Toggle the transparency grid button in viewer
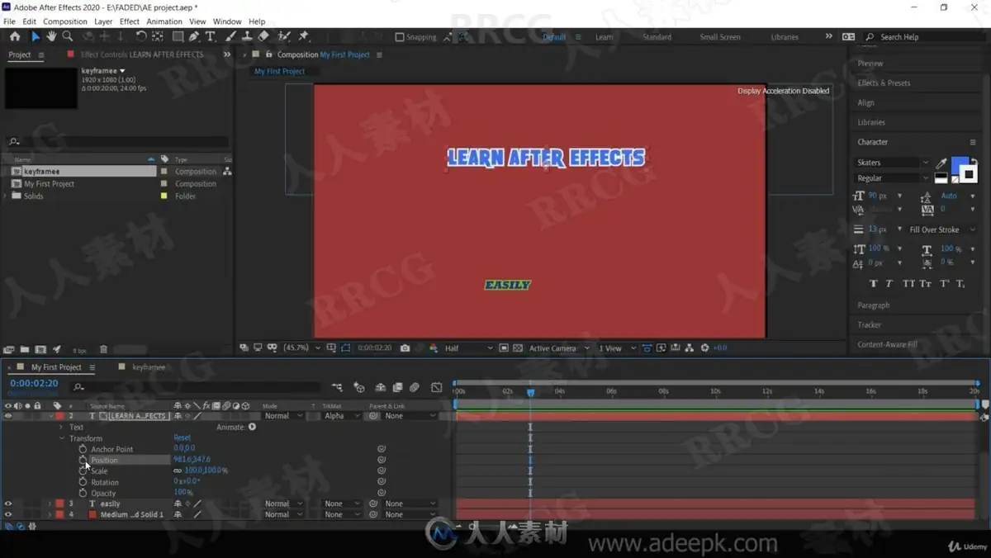 click(x=517, y=348)
